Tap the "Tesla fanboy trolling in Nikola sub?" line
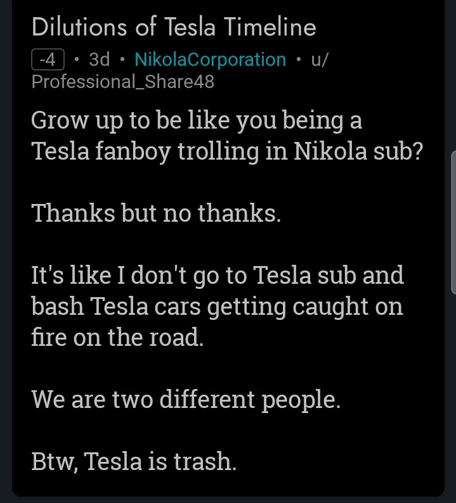Screen dimensions: 456x503 [226, 151]
